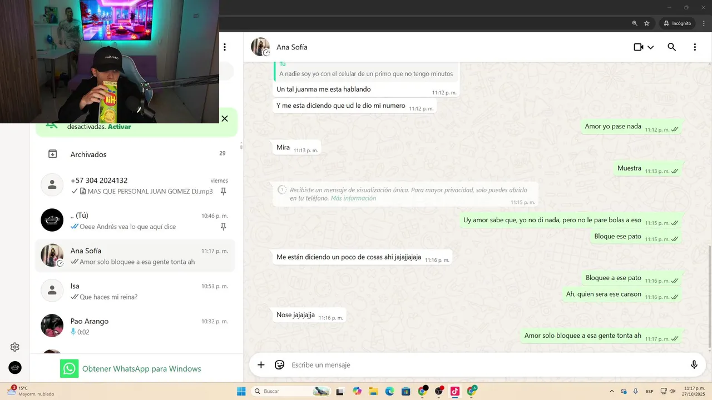Click the 'Nose jajajajja' message

[309, 315]
